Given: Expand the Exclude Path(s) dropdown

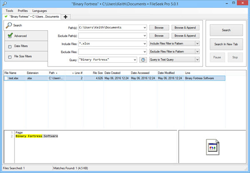Looking at the screenshot, I should pos(145,36).
